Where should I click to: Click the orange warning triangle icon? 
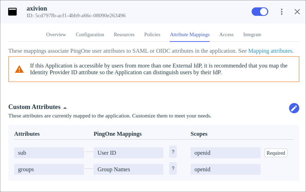pos(19,69)
